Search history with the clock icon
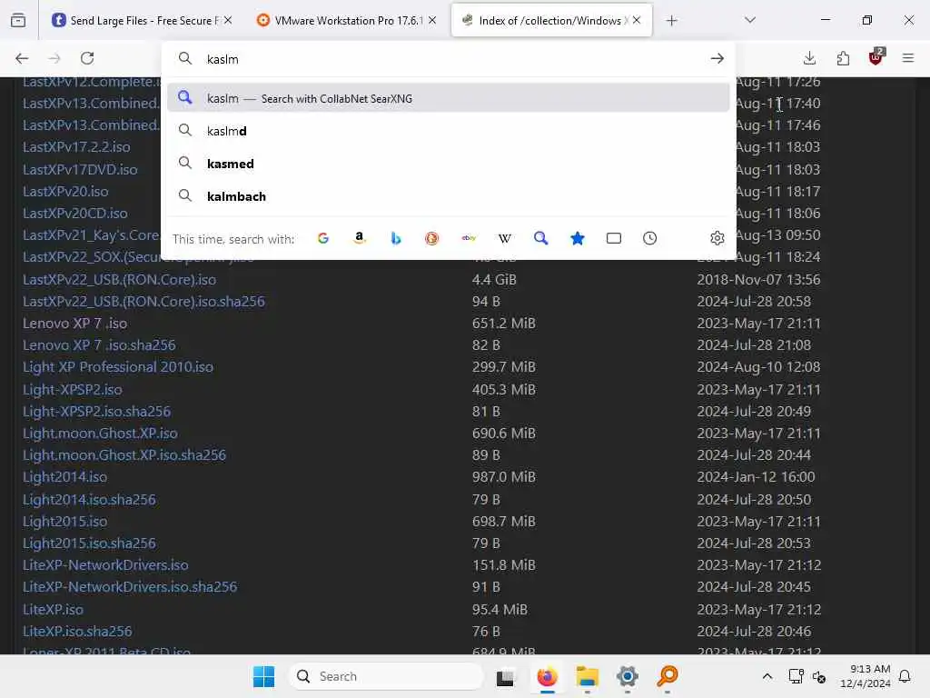Viewport: 930px width, 698px height. click(650, 239)
